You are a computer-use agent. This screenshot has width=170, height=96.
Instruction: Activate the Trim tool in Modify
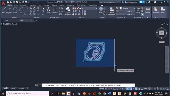38,8
